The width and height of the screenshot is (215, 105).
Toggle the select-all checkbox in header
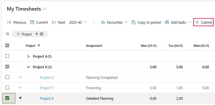pyautogui.click(x=7, y=45)
